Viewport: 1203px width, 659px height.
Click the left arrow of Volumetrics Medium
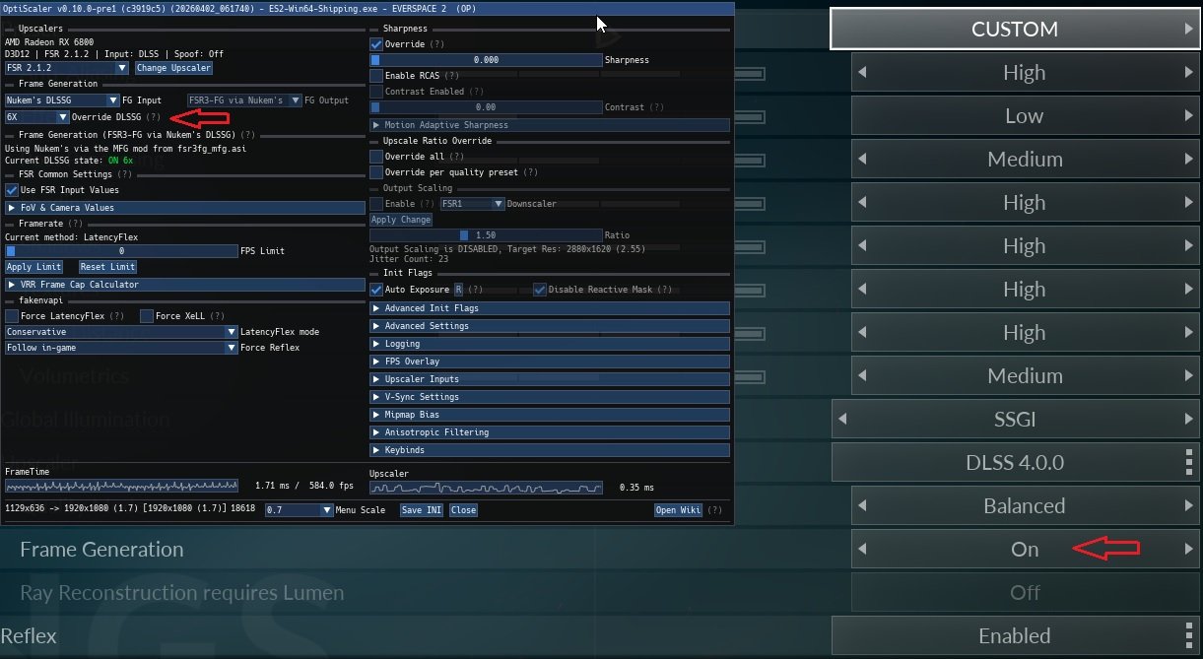tap(863, 376)
